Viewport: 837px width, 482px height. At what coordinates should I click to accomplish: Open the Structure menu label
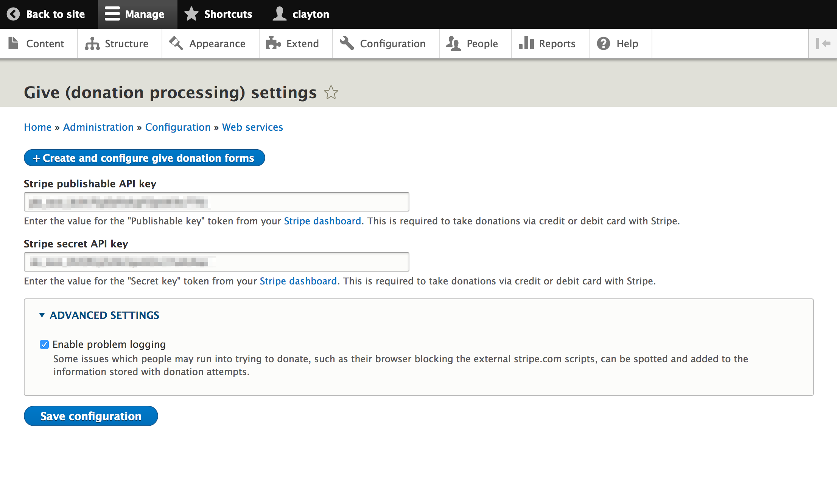click(x=126, y=43)
